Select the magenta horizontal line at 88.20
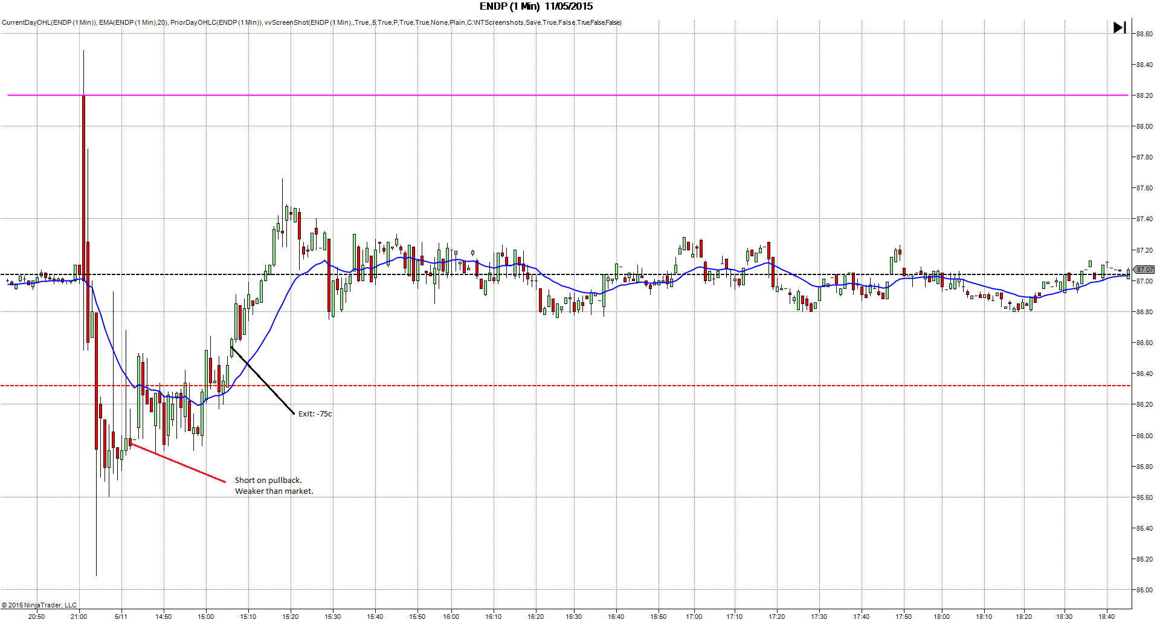This screenshot has height=625, width=1160. tap(568, 95)
